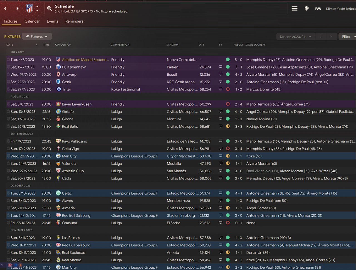356x270 pixels.
Task: Expand the club selector up/down chevrons
Action: 37,9
